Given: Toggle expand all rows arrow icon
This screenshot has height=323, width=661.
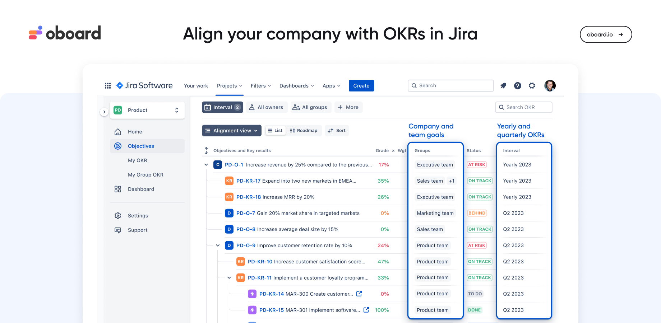Looking at the screenshot, I should coord(206,151).
